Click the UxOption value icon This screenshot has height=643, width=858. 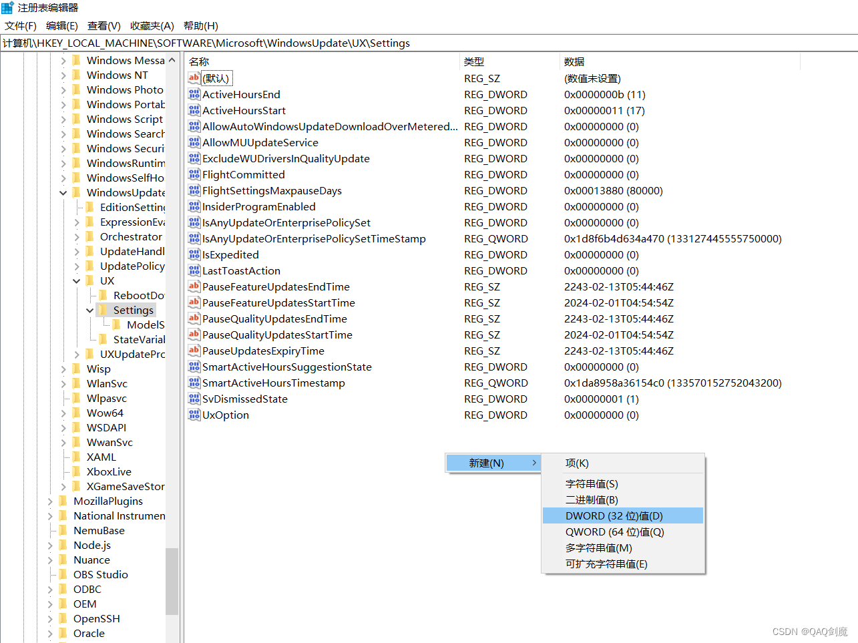(194, 415)
